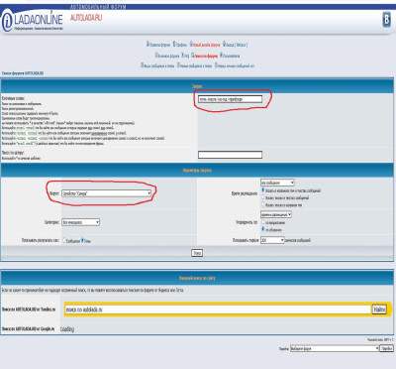Select по убыванию sort order
396x369 pixels.
pos(263,229)
